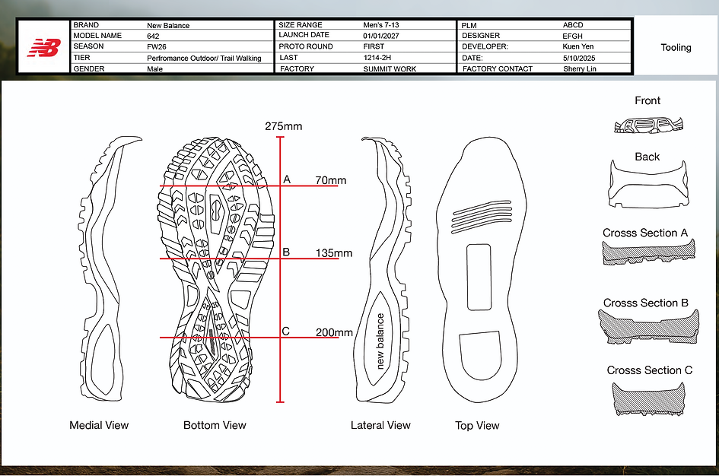Click the 'DESIGNER' field label
719x476 pixels.
[481, 36]
